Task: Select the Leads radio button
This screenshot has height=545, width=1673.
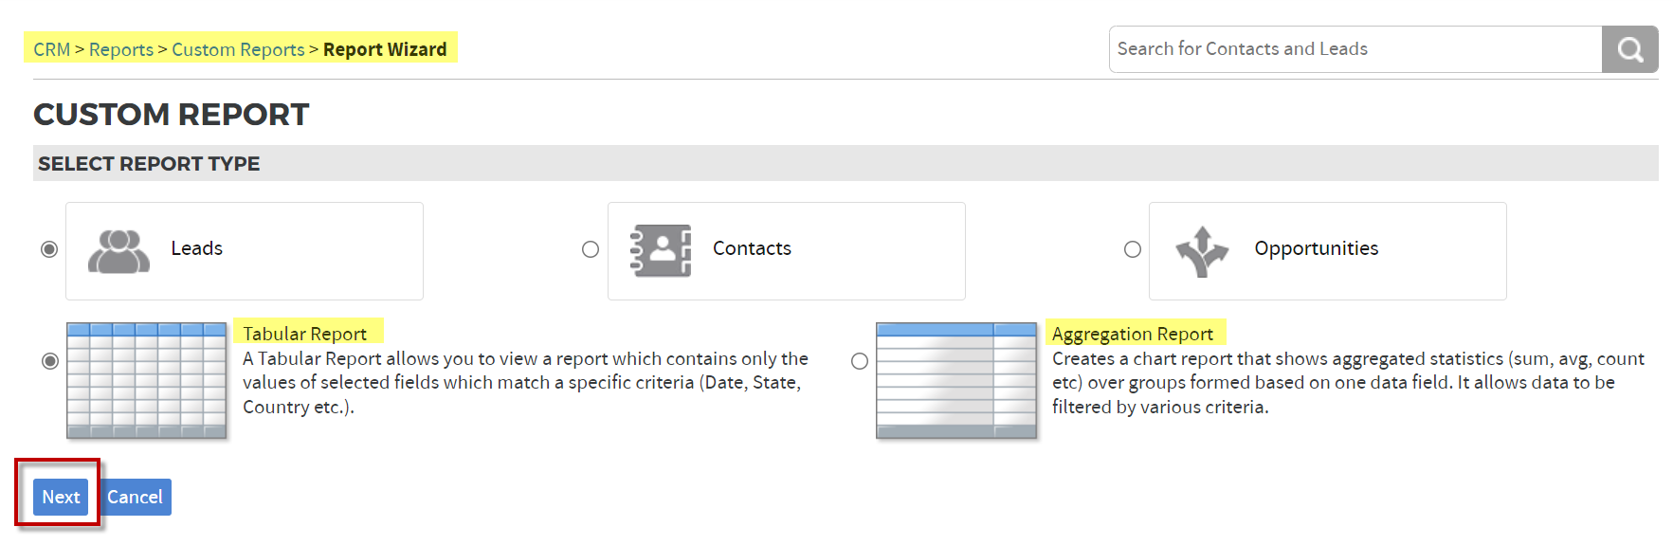Action: pyautogui.click(x=49, y=249)
